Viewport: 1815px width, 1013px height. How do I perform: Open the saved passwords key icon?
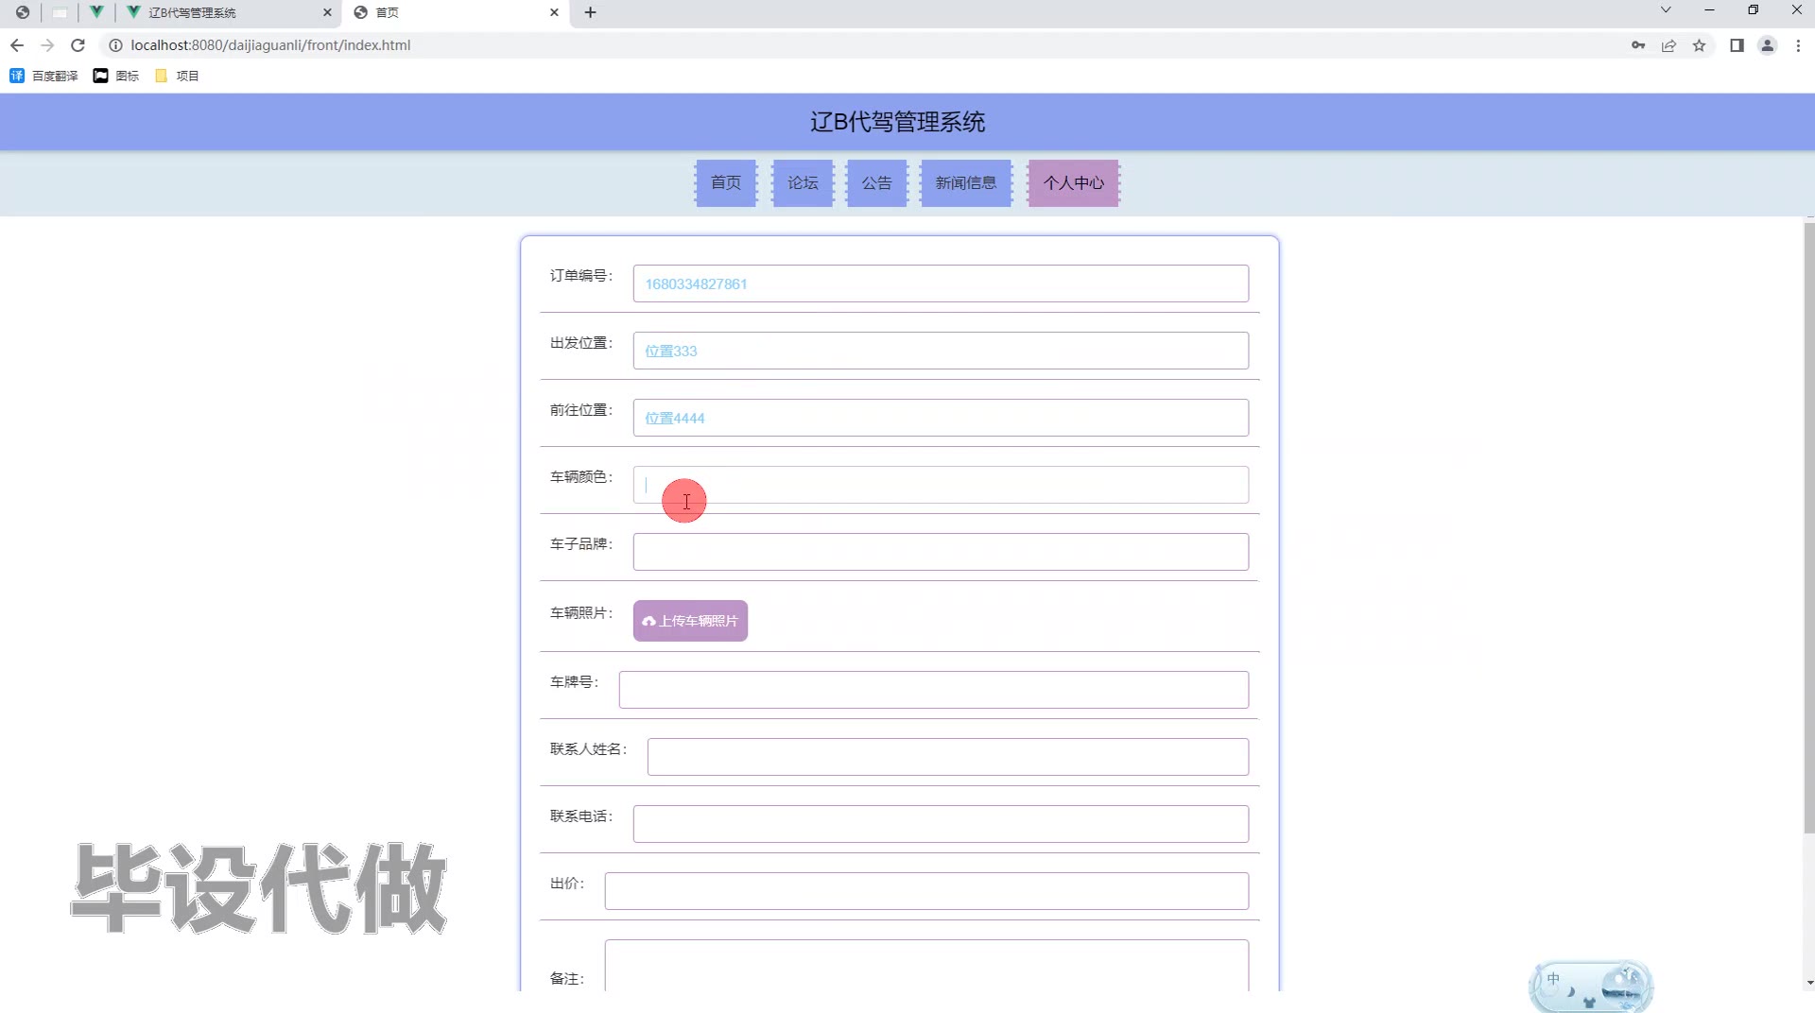[x=1638, y=45]
